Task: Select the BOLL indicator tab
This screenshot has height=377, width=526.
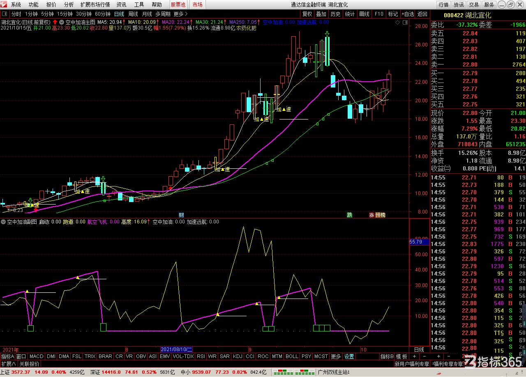Action: (x=292, y=356)
